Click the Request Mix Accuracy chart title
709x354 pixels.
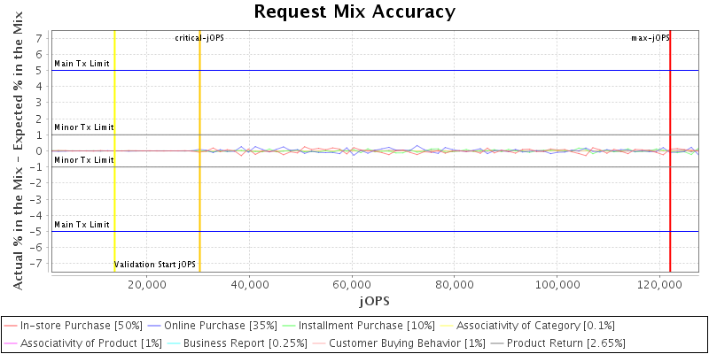coord(354,12)
